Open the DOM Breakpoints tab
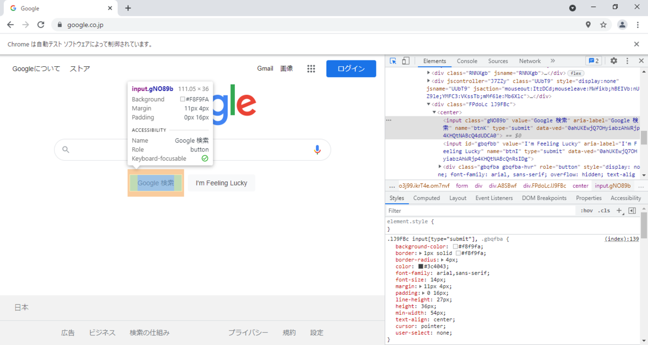 click(x=544, y=198)
